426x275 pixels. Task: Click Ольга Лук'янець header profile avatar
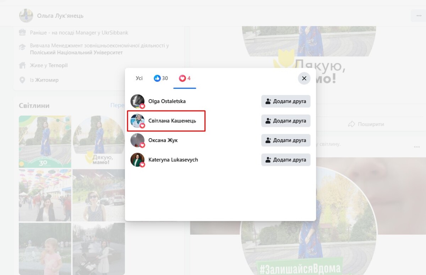(x=26, y=16)
